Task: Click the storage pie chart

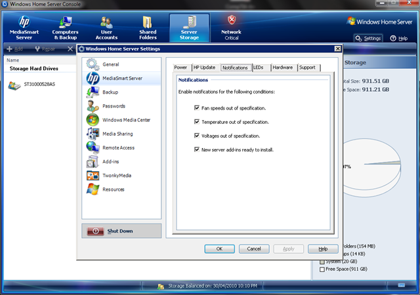Action: (x=372, y=168)
